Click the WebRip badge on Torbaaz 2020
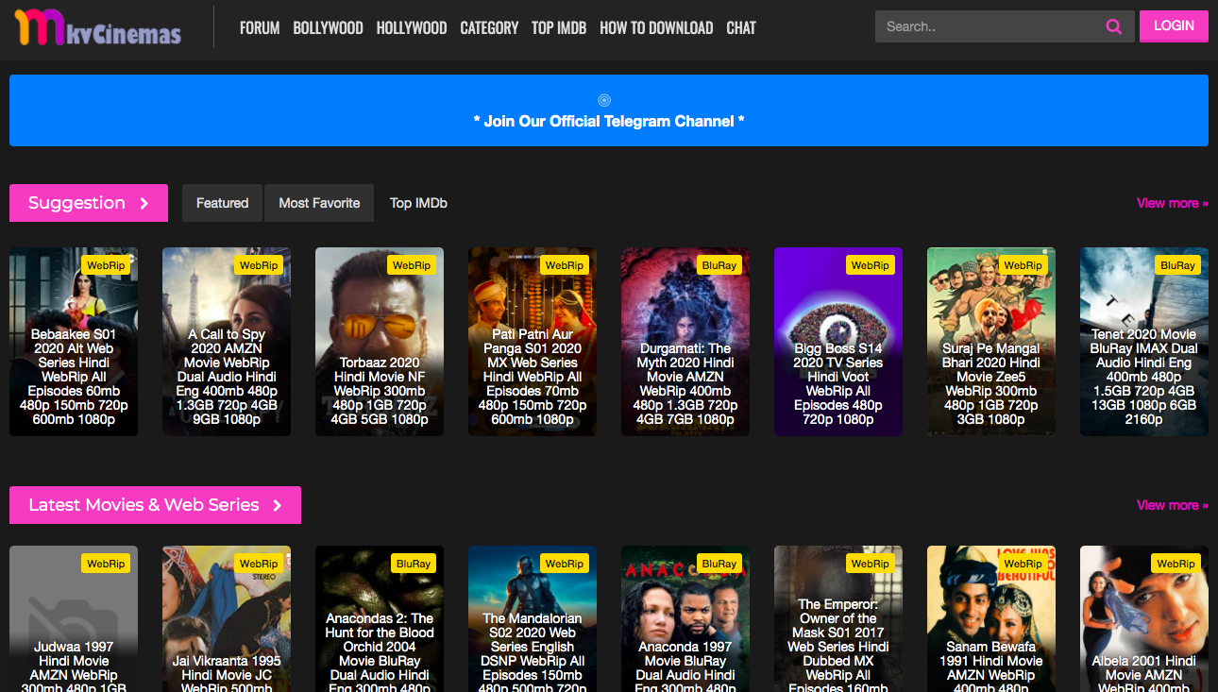Viewport: 1218px width, 692px height. tap(412, 265)
